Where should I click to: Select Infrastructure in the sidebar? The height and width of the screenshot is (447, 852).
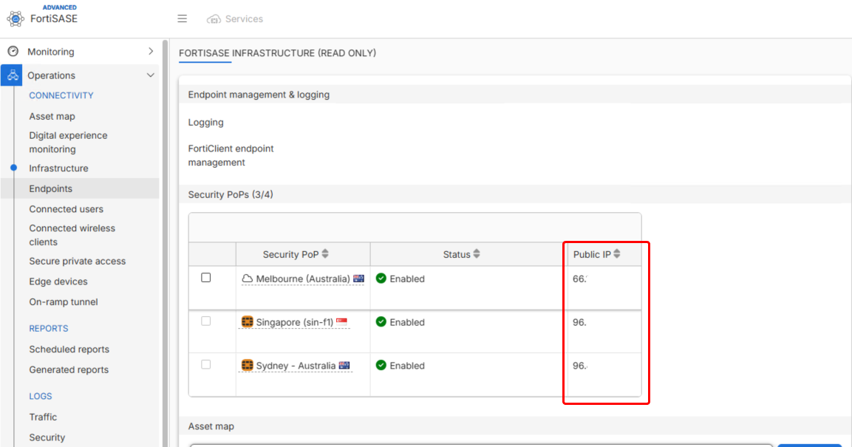coord(58,168)
